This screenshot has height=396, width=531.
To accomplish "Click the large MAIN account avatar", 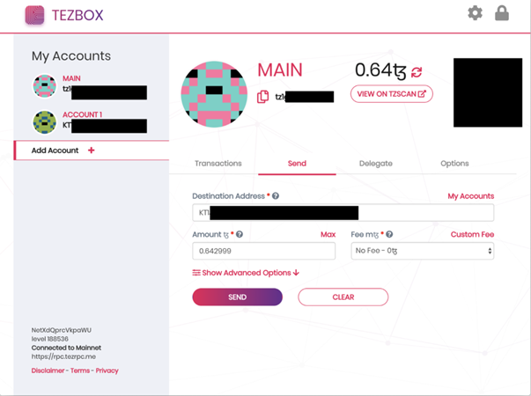I will (214, 94).
